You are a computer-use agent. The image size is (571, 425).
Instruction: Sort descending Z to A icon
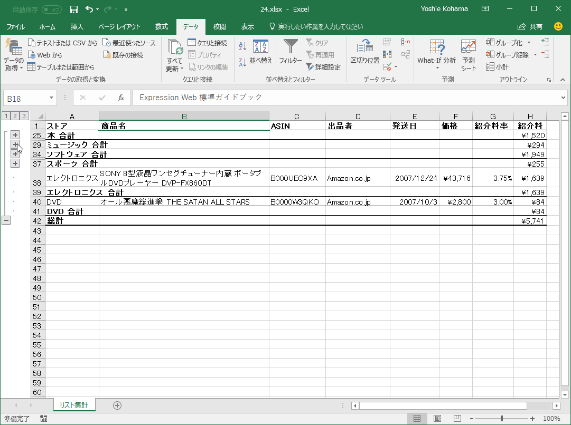click(x=242, y=63)
